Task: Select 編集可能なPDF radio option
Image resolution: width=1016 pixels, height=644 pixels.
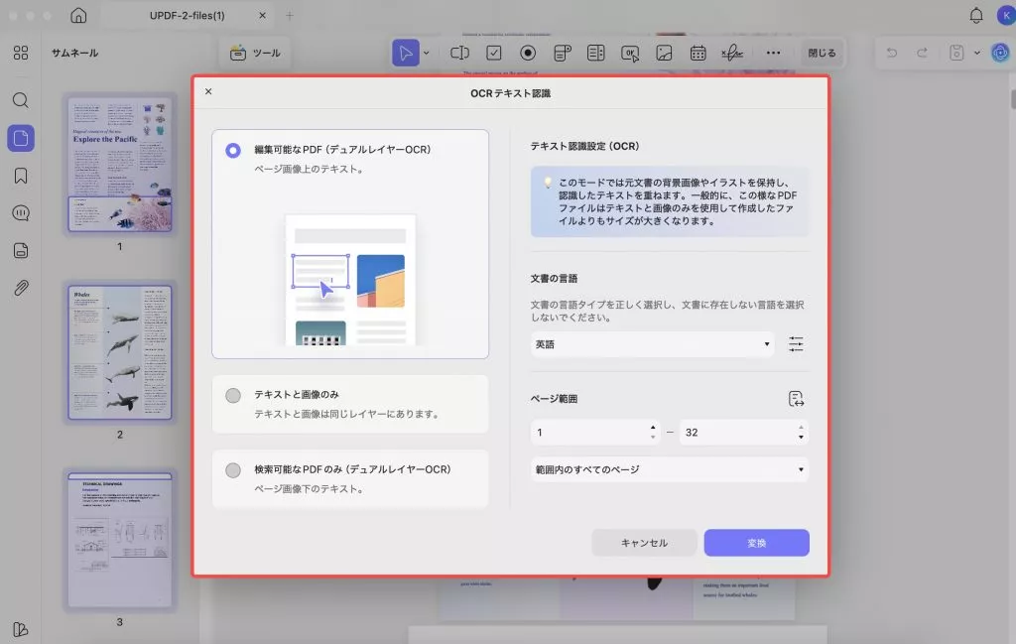Action: (x=232, y=150)
